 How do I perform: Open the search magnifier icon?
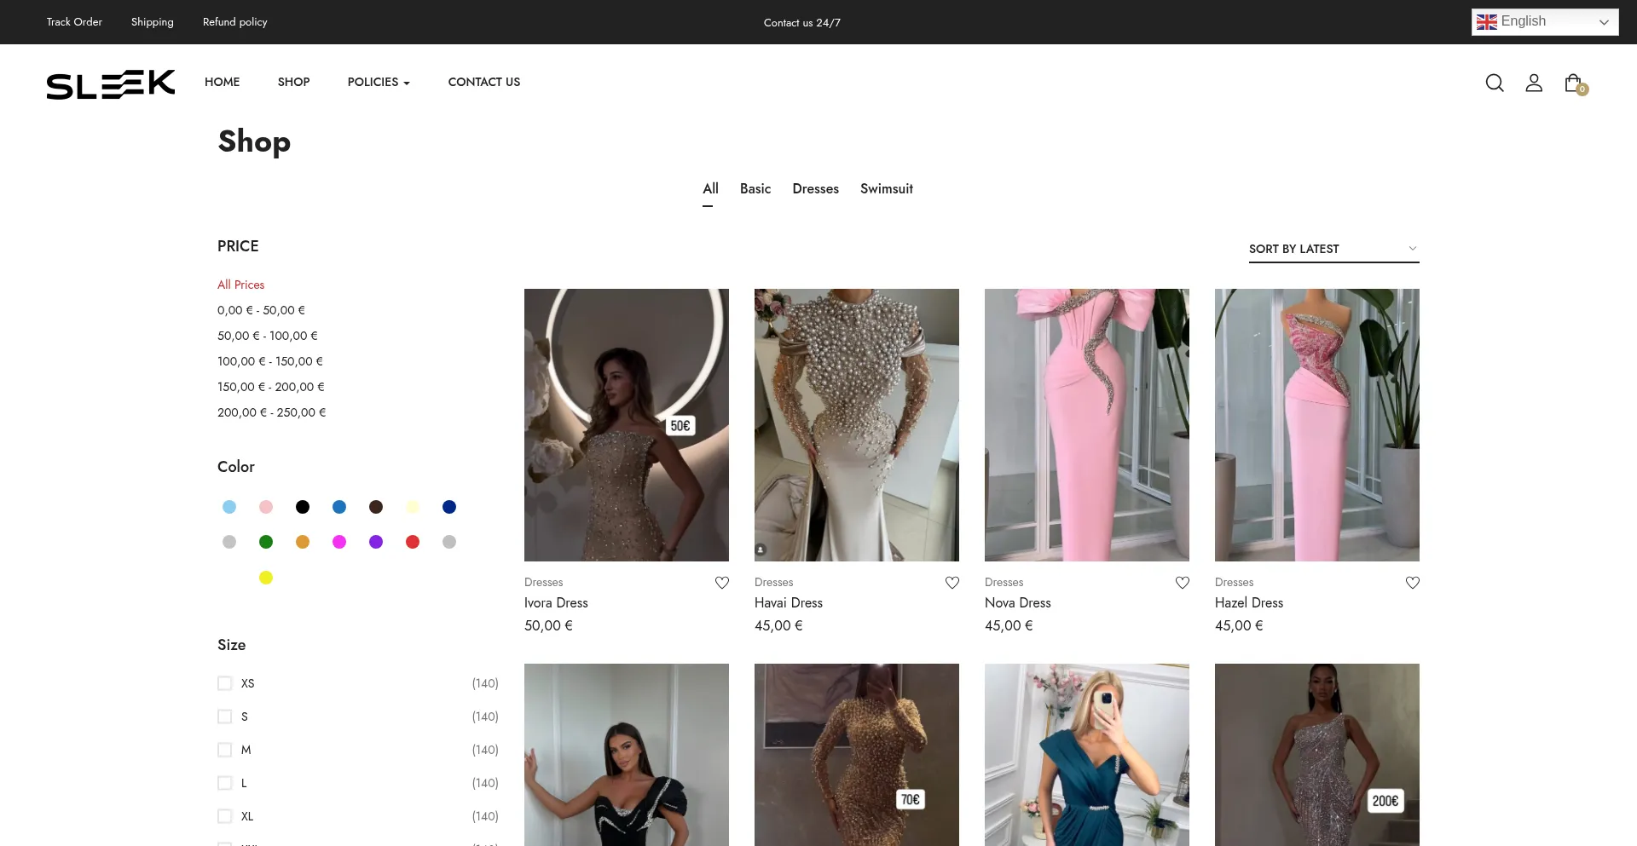click(1495, 83)
